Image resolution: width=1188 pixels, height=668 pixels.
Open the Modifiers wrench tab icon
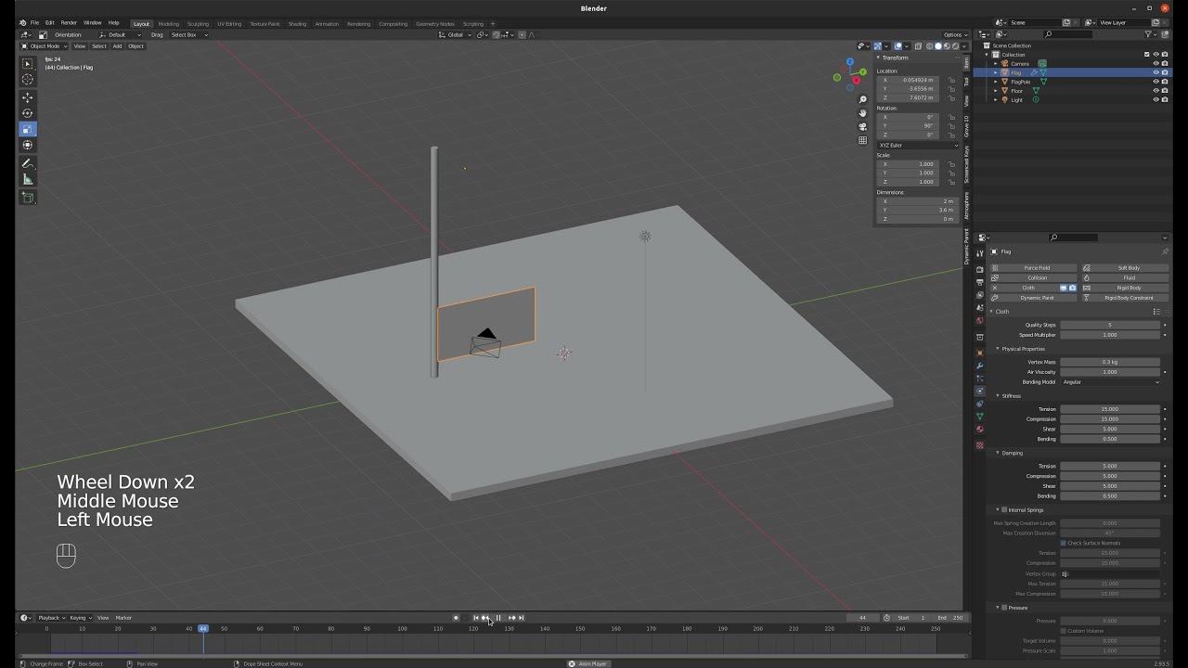click(979, 366)
